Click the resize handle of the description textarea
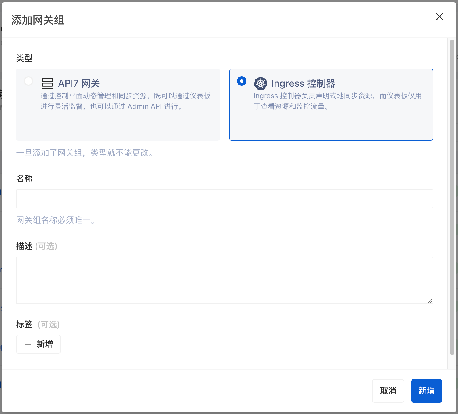The width and height of the screenshot is (458, 414). point(430,301)
